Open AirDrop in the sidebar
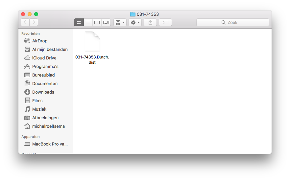 pos(45,41)
